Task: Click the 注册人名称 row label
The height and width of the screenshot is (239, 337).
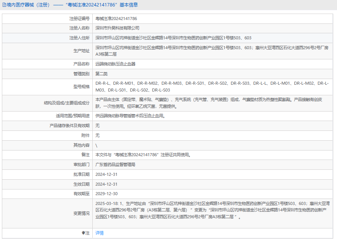Action: point(79,28)
